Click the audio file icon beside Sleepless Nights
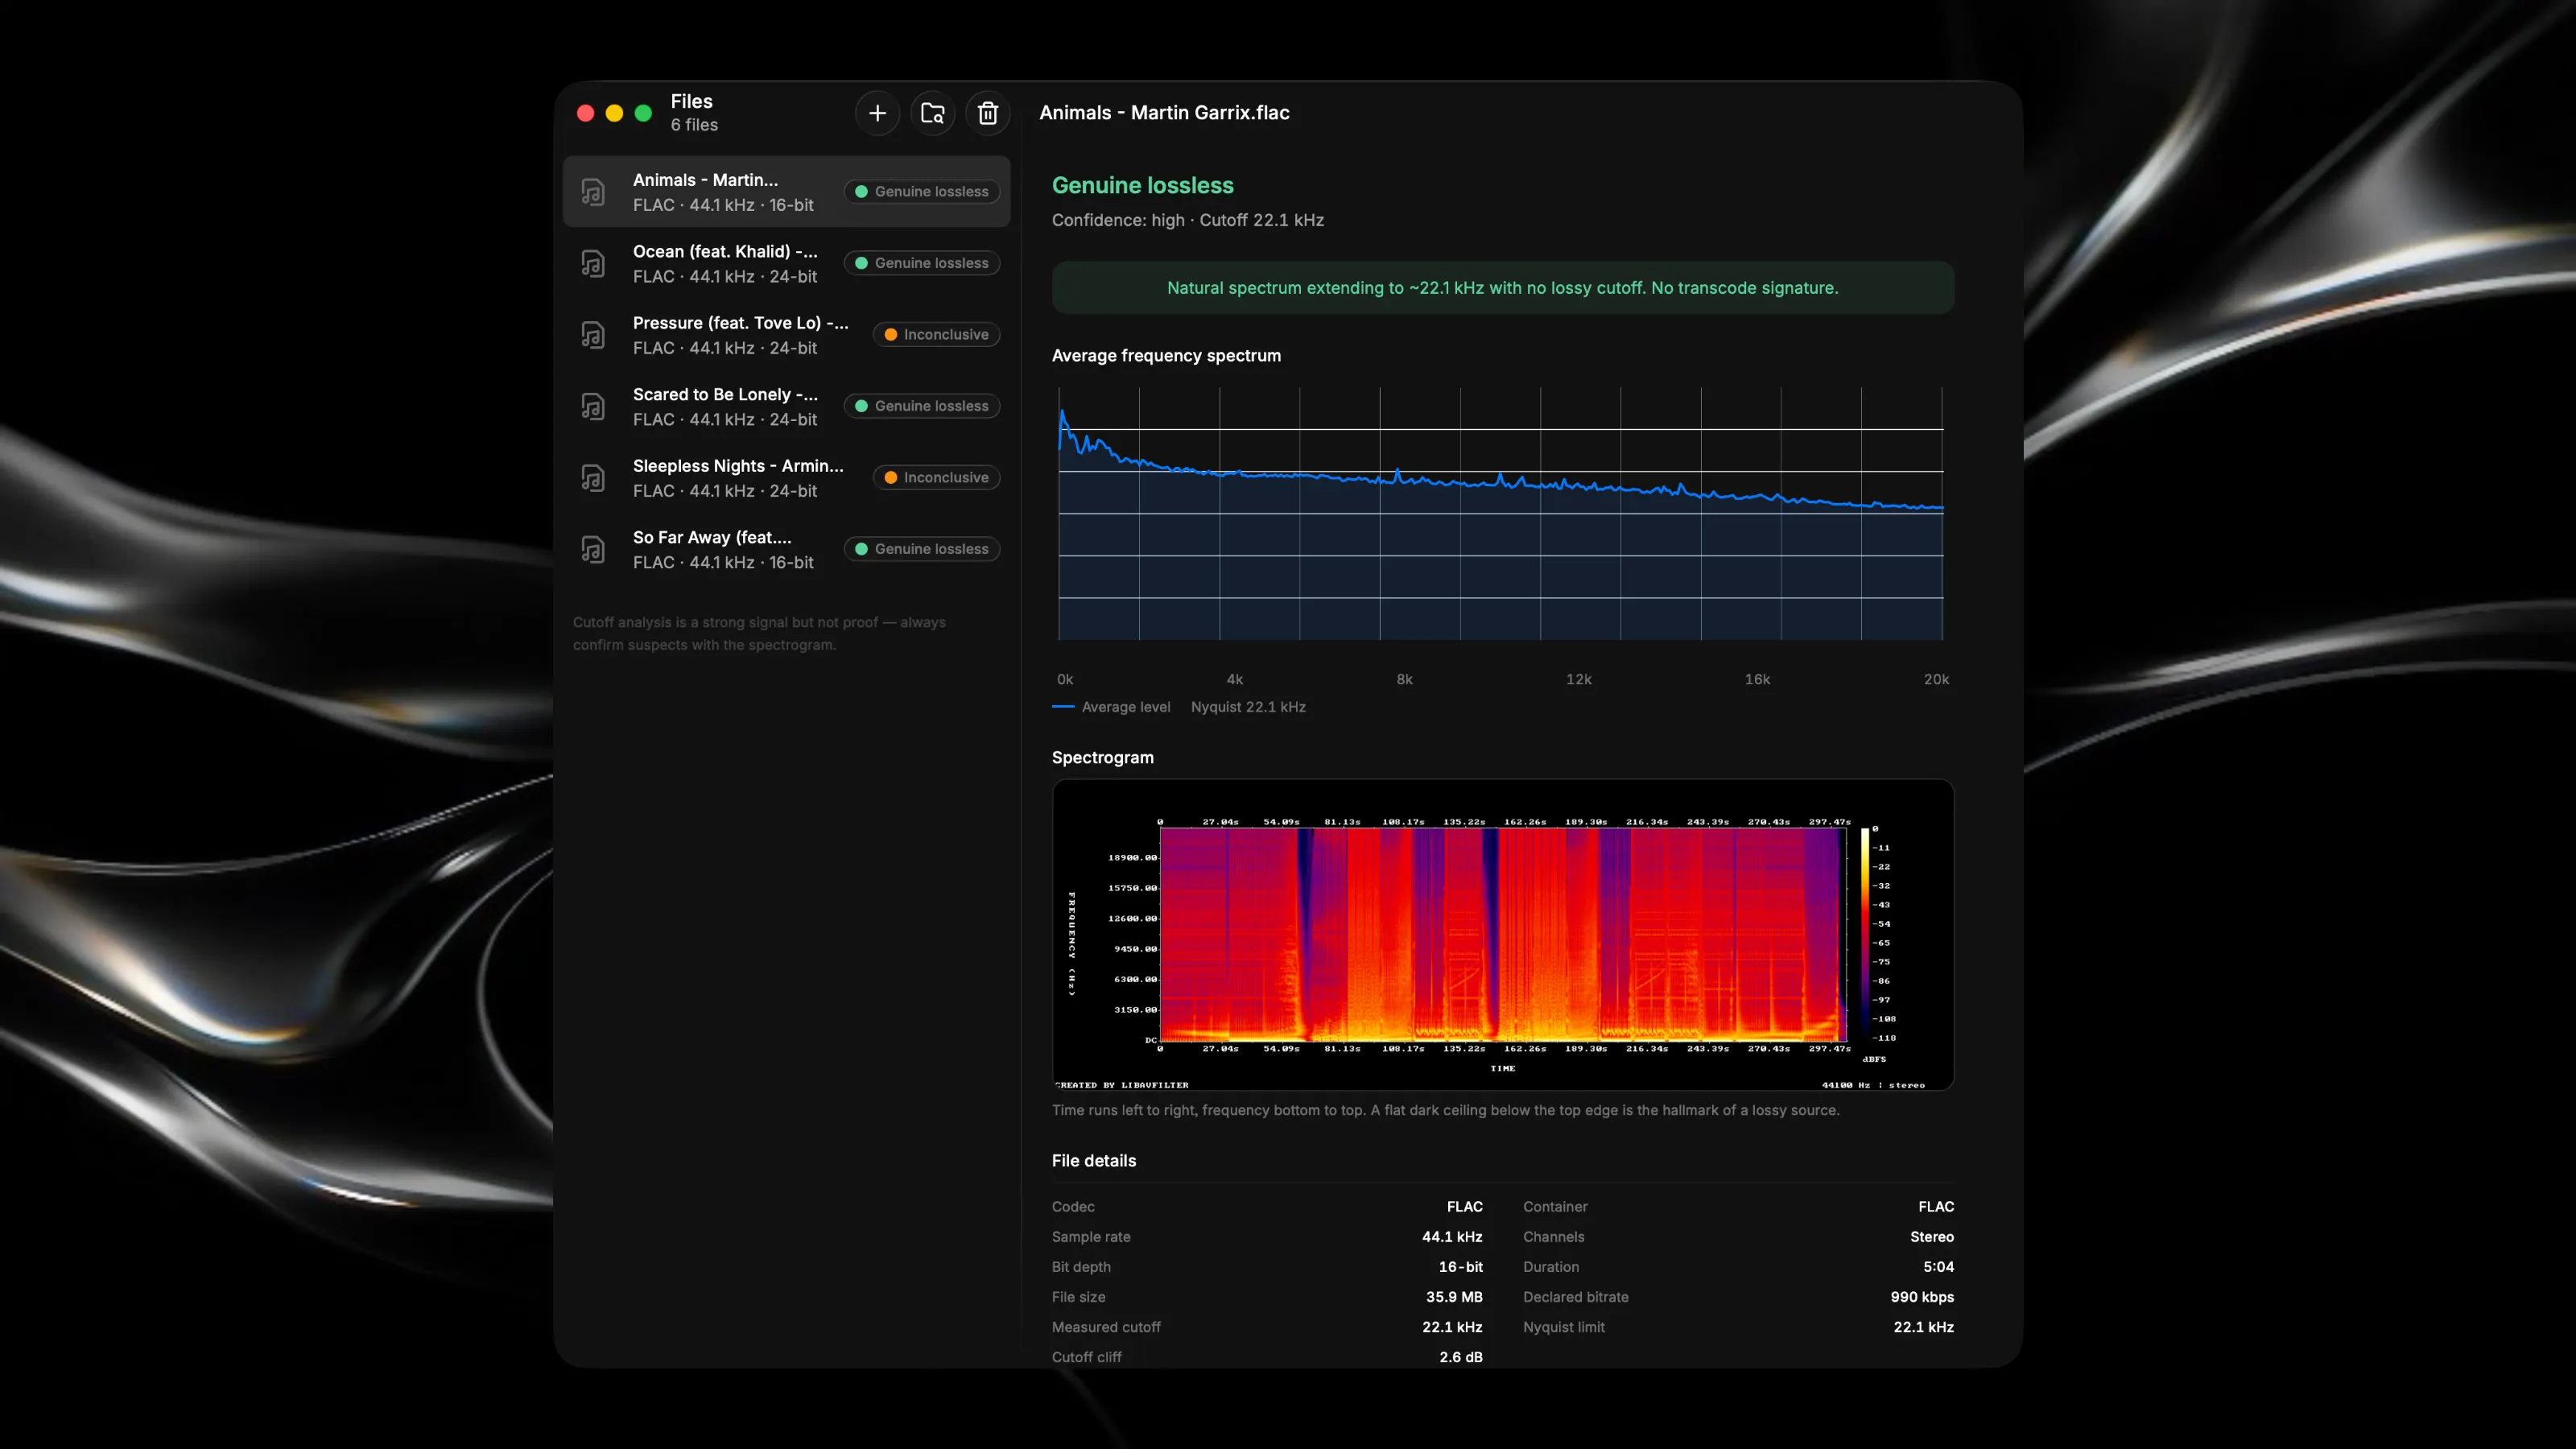The height and width of the screenshot is (1449, 2576). 593,478
